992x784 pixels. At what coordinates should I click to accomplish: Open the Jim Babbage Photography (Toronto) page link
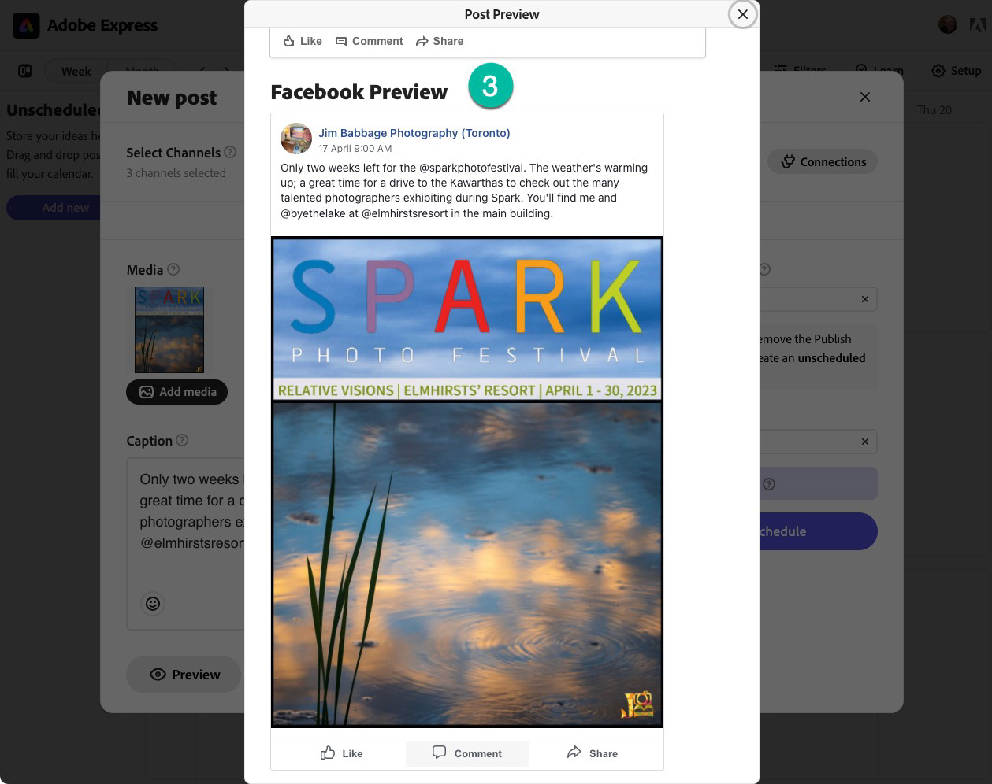(414, 133)
